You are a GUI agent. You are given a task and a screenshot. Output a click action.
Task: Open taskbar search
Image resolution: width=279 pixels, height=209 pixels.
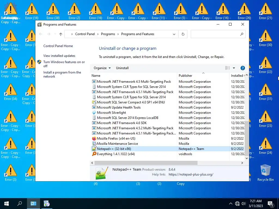click(20, 204)
